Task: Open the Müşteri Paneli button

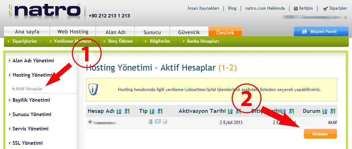Action: [x=321, y=32]
